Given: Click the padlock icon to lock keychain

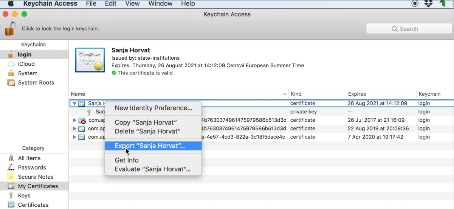Looking at the screenshot, I should [11, 29].
